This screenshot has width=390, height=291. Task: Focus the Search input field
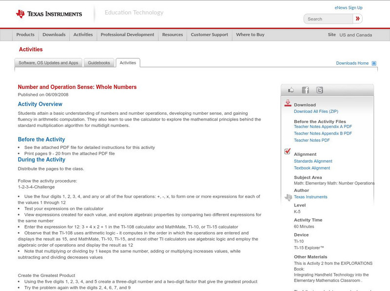(x=328, y=19)
